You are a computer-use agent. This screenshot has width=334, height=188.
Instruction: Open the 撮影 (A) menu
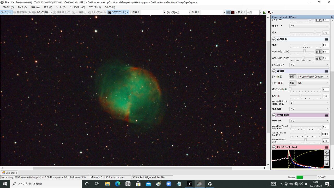point(35,7)
